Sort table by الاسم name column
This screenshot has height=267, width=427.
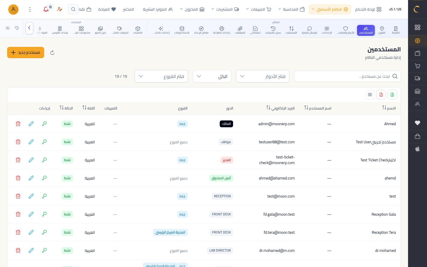click(389, 108)
